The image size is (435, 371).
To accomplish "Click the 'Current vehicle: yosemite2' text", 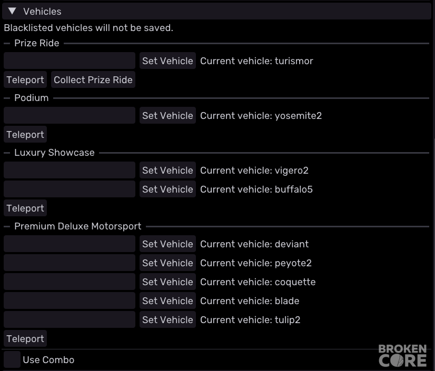I will tap(261, 116).
